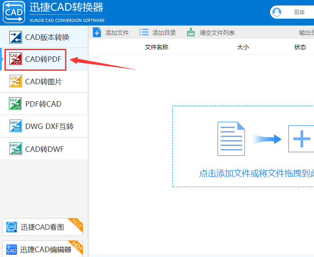Screen dimensions: 314x257
Task: Click the CAD转DWF icon
Action: [16, 149]
